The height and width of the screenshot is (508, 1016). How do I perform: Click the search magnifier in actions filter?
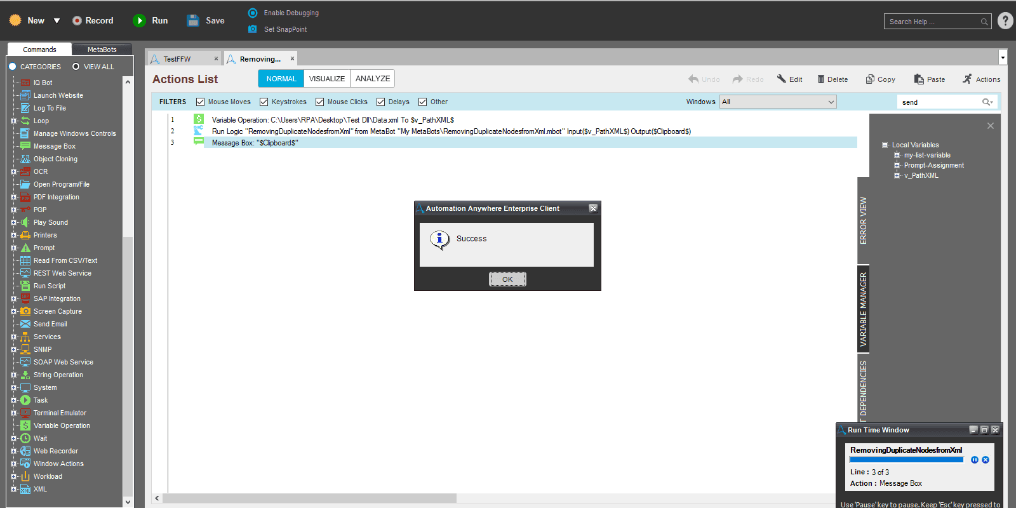pos(987,102)
